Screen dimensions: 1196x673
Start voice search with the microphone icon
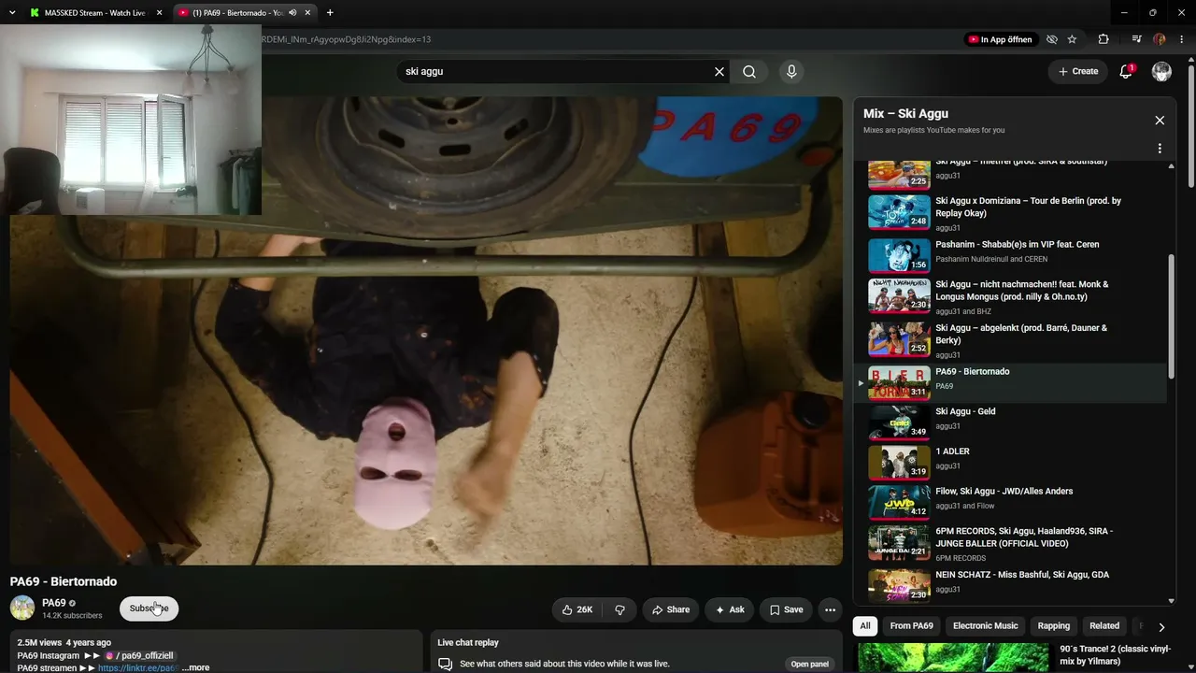tap(791, 72)
